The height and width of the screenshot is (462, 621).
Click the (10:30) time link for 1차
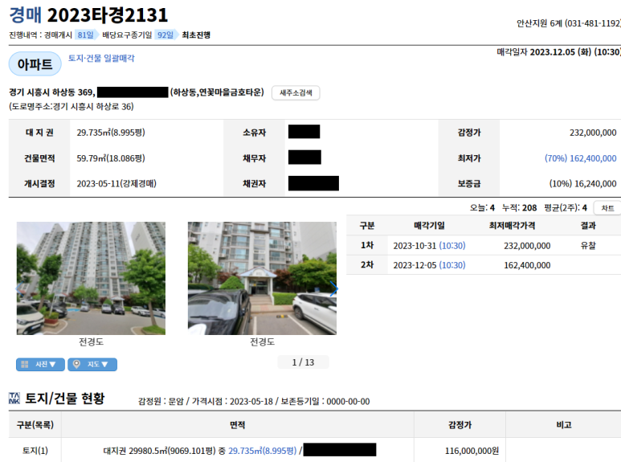pyautogui.click(x=451, y=246)
